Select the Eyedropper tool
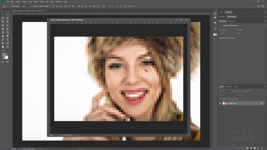This screenshot has height=150, width=267. [x=8, y=22]
